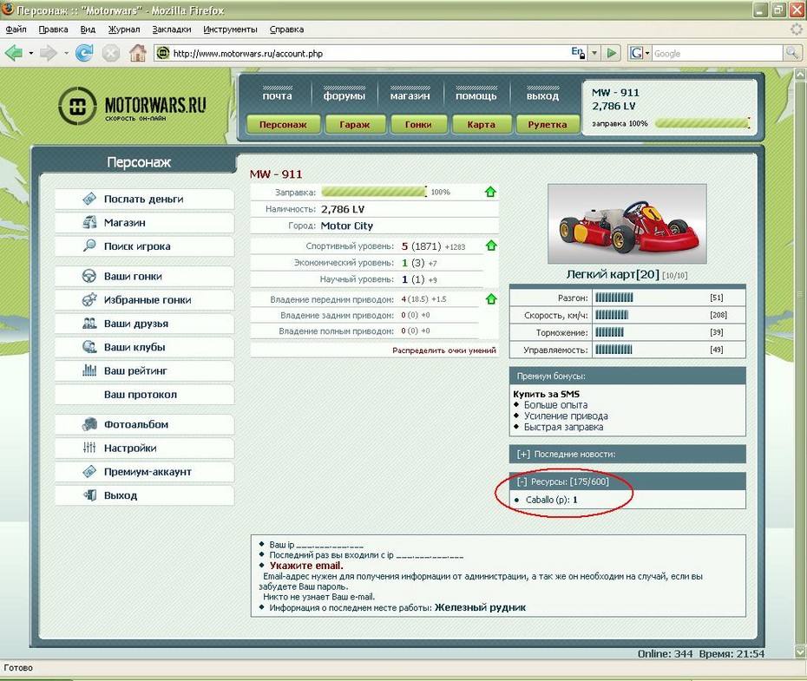The width and height of the screenshot is (807, 681).
Task: Open the помощь link
Action: (476, 95)
